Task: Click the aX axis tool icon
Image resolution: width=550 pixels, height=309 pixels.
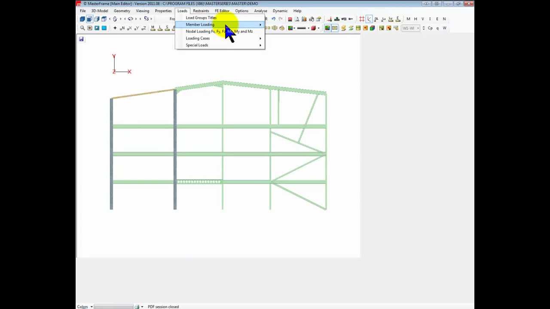Action: pyautogui.click(x=129, y=28)
